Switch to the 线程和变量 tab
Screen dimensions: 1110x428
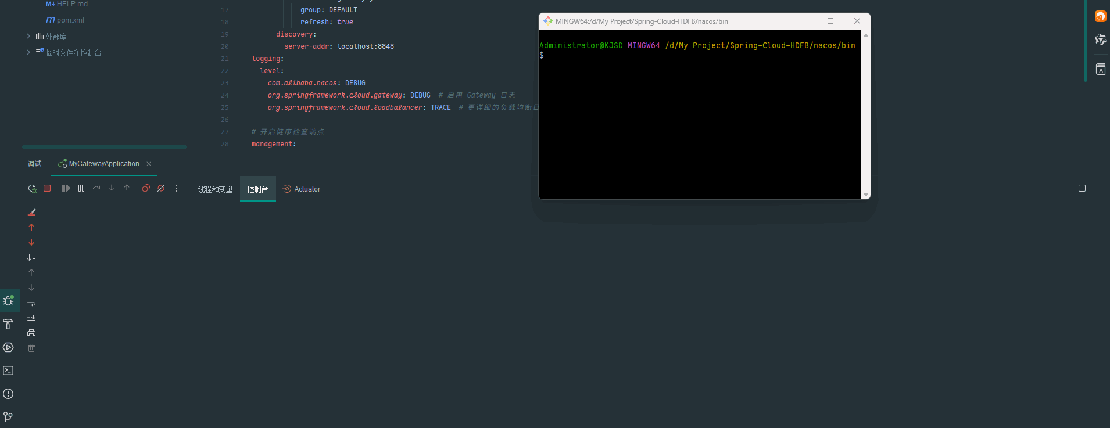215,189
